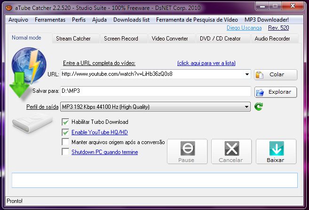This screenshot has height=210, width=309.
Task: Open the MP3 Downloader! menu item
Action: tap(267, 20)
